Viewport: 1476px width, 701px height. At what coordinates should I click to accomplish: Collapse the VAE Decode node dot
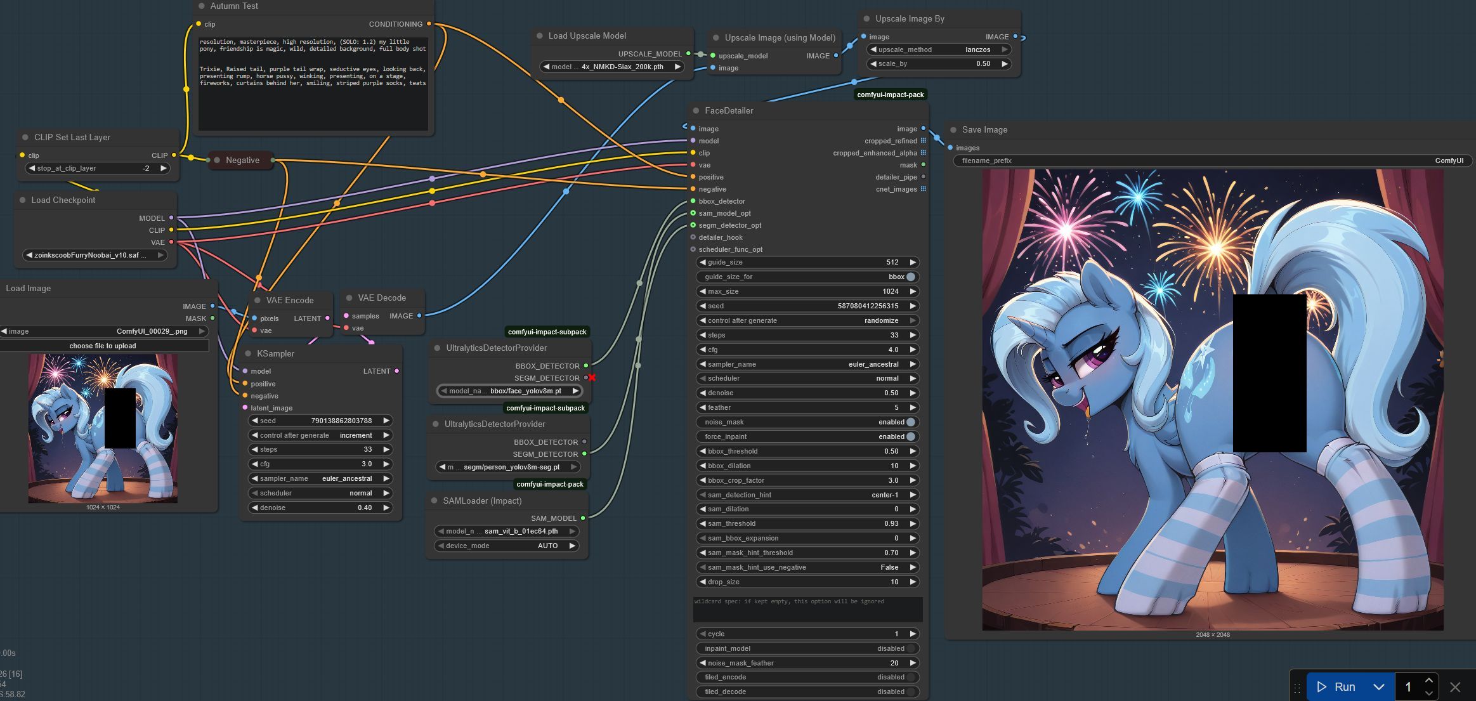[x=349, y=298]
